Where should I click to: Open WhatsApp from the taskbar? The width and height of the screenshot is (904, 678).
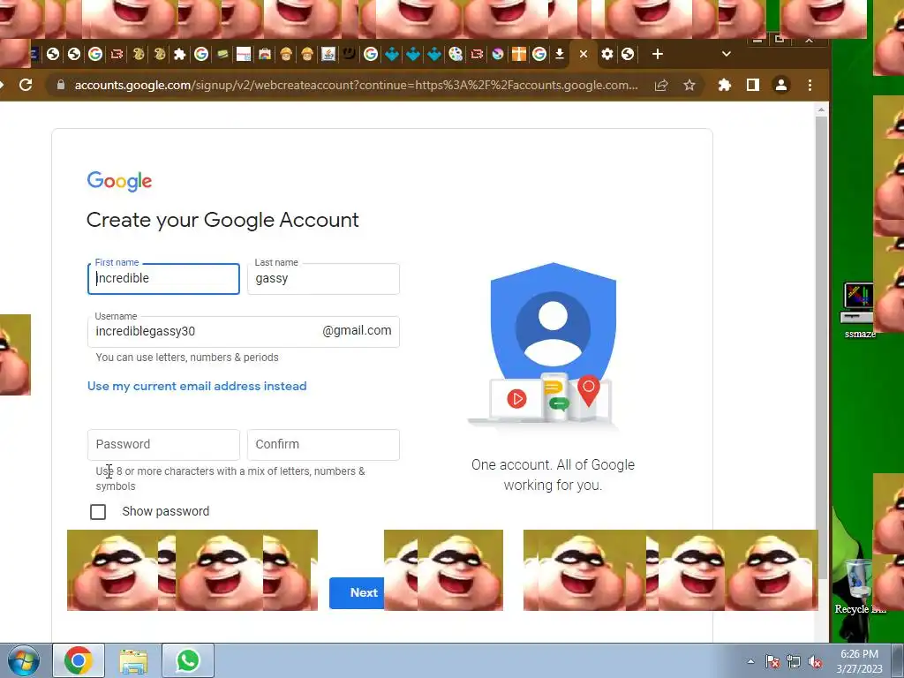(x=188, y=660)
